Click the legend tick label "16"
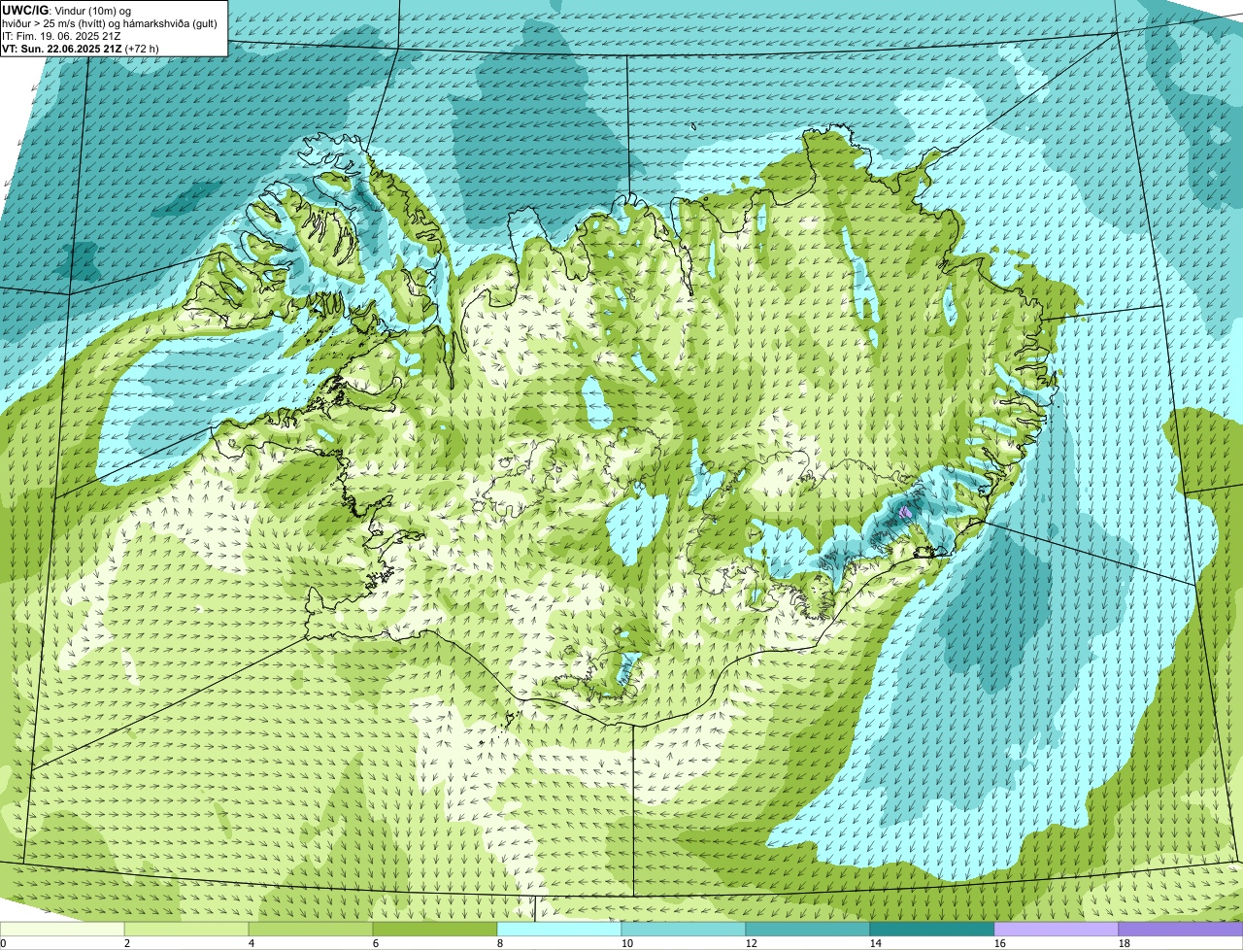This screenshot has height=950, width=1243. [x=1000, y=943]
